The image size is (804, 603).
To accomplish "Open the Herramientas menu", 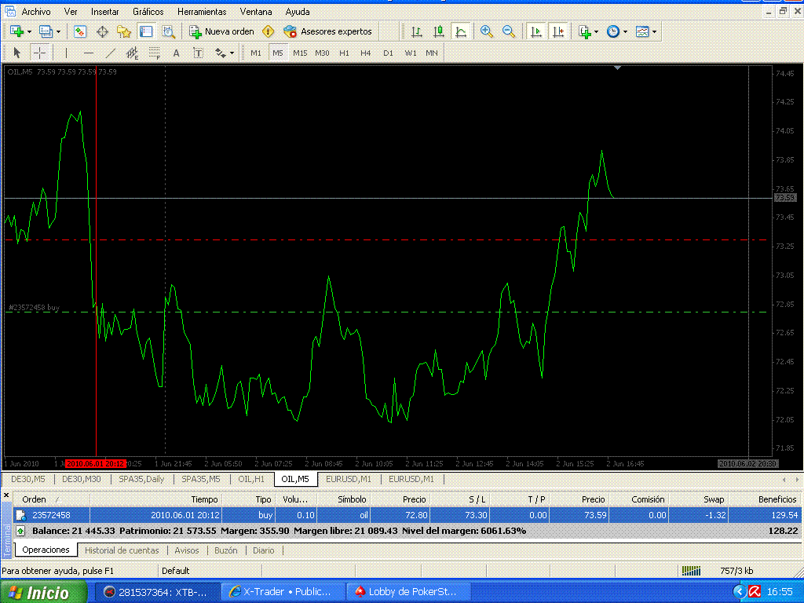I will tap(202, 12).
